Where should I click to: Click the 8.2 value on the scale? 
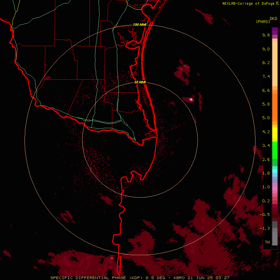[x=266, y=63]
